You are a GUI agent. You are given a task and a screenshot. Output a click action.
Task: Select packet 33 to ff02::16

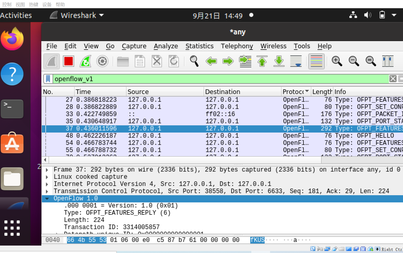click(x=222, y=114)
